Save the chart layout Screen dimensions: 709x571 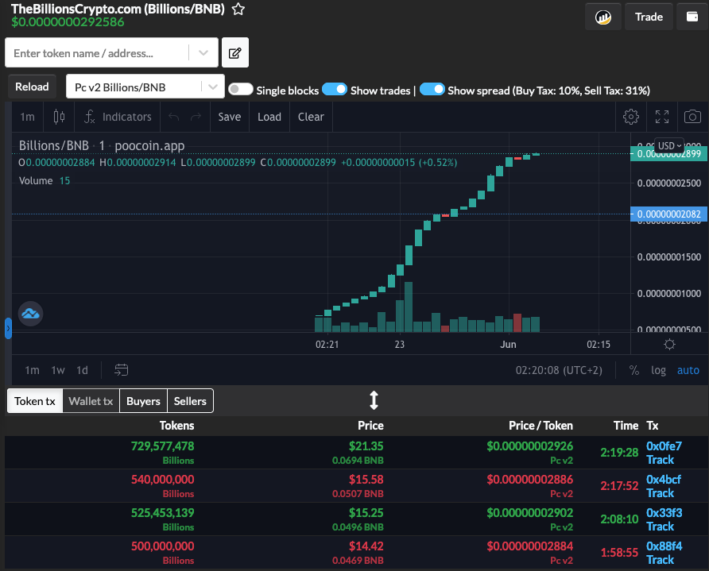coord(230,117)
